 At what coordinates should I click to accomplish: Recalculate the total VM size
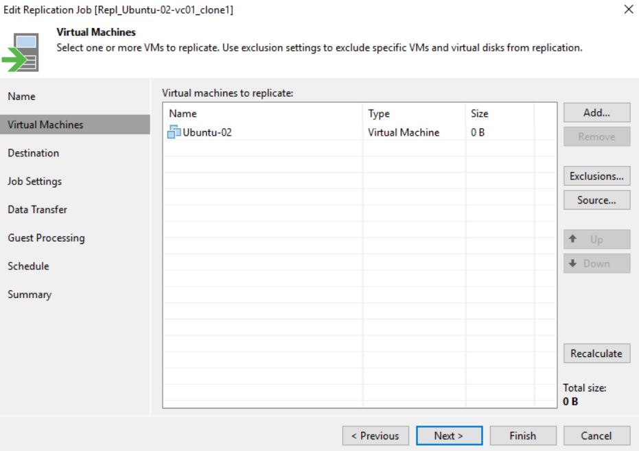click(596, 353)
